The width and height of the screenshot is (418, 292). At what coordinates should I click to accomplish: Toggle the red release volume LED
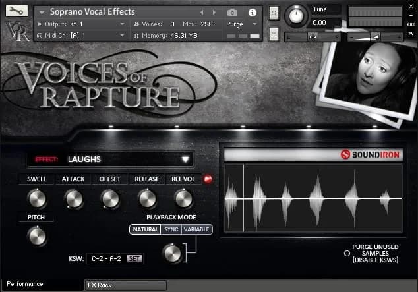pos(208,179)
